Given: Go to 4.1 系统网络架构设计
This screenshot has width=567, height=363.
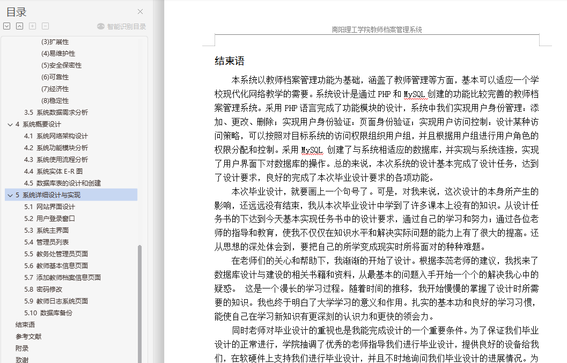Looking at the screenshot, I should tap(56, 136).
